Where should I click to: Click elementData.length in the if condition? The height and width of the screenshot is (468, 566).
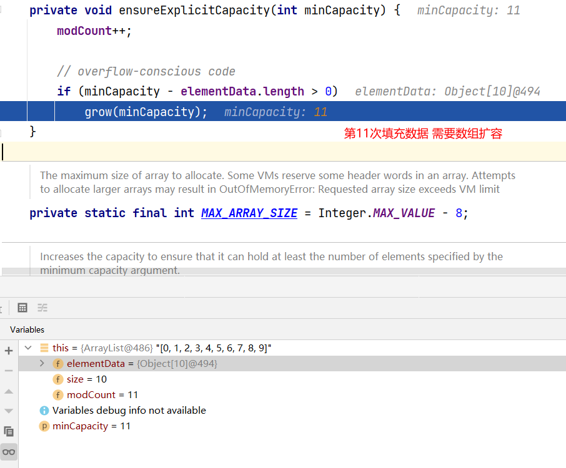242,91
